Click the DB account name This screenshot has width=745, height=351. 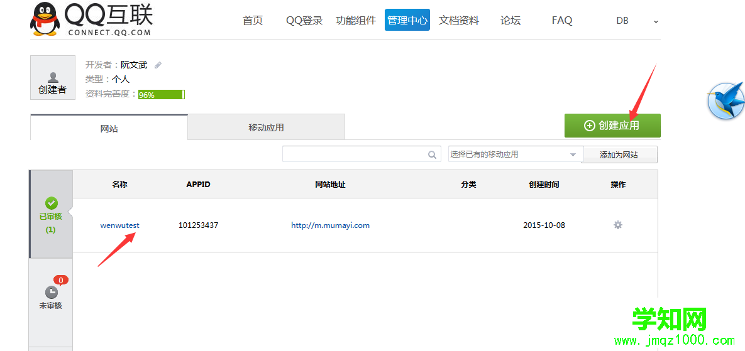622,21
